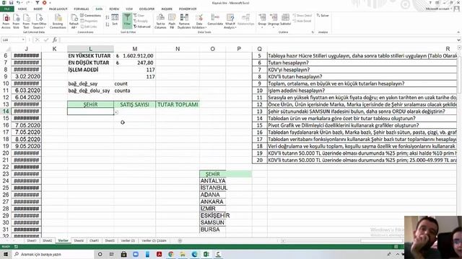Undo the last action
Screen dimensions: 462x259
(x=18, y=3)
